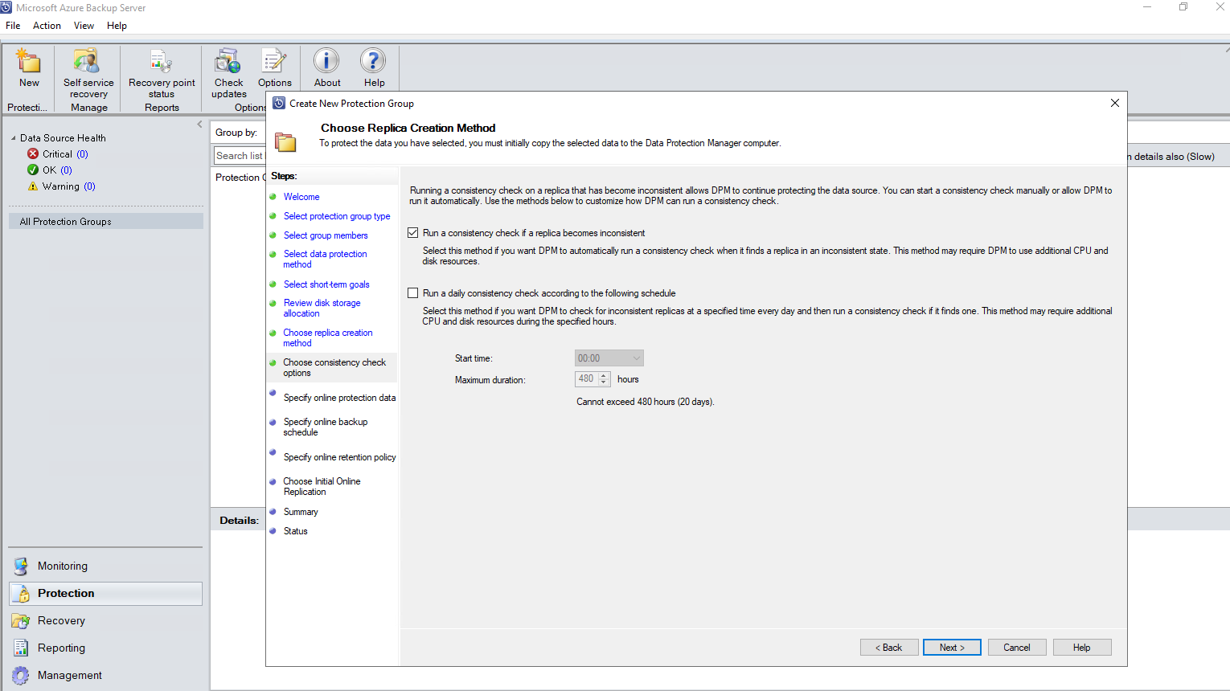Click the About info icon
Viewport: 1230px width, 691px height.
[326, 61]
